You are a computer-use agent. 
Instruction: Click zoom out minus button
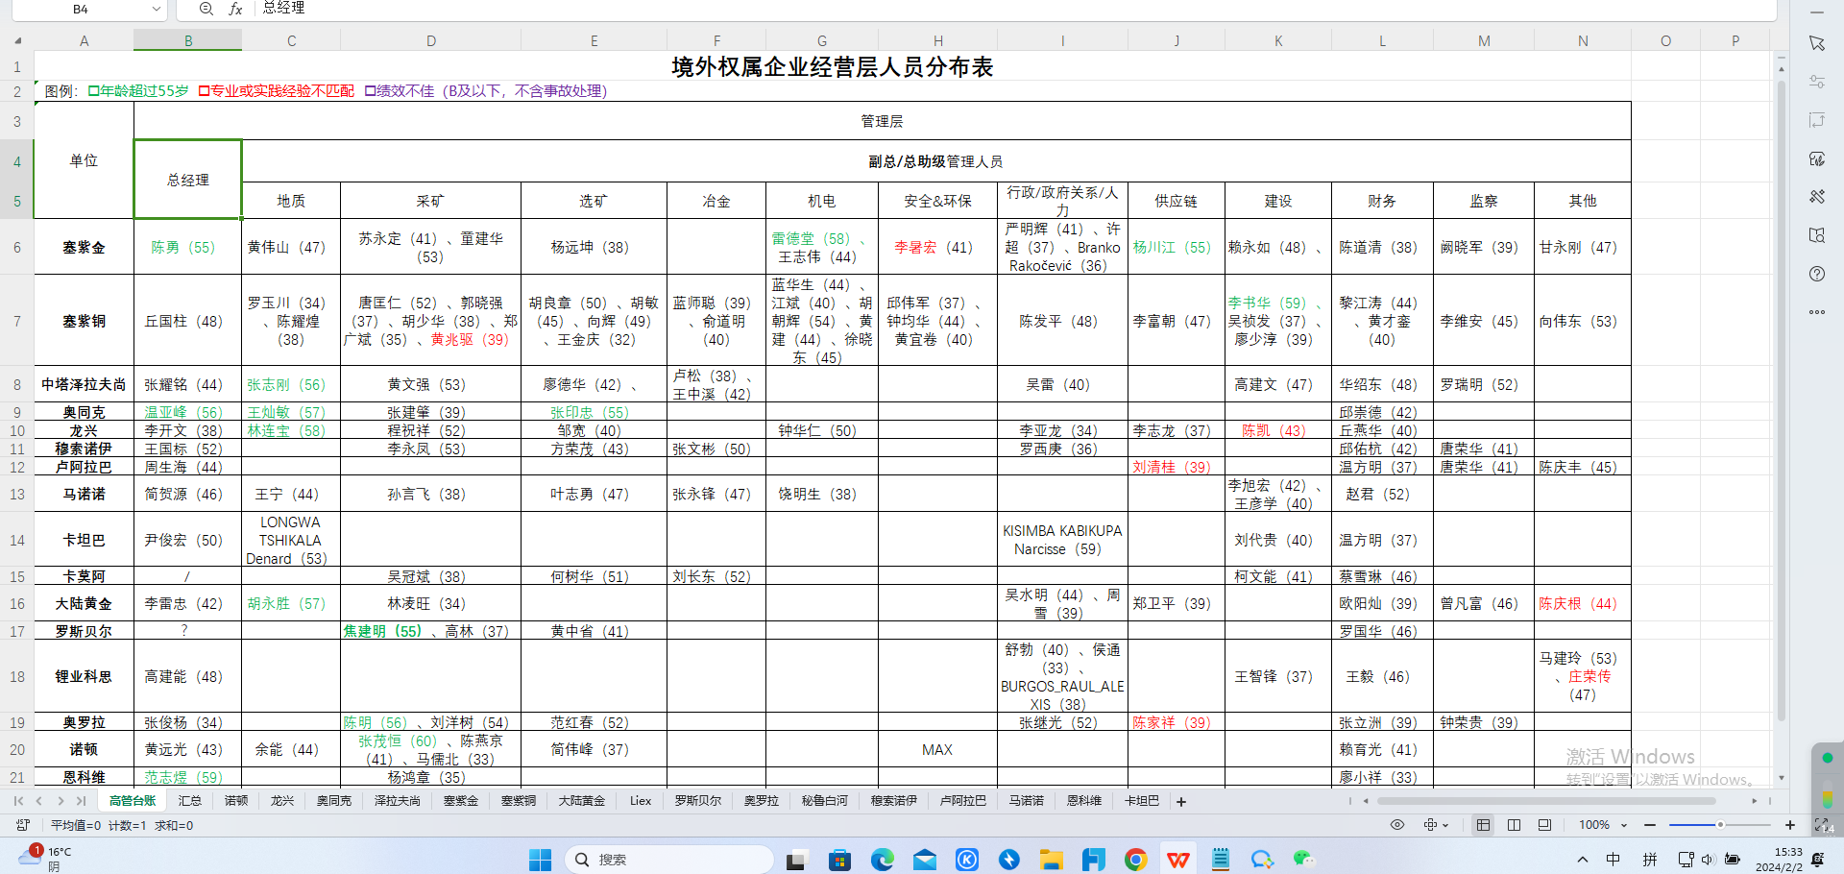coord(1650,825)
